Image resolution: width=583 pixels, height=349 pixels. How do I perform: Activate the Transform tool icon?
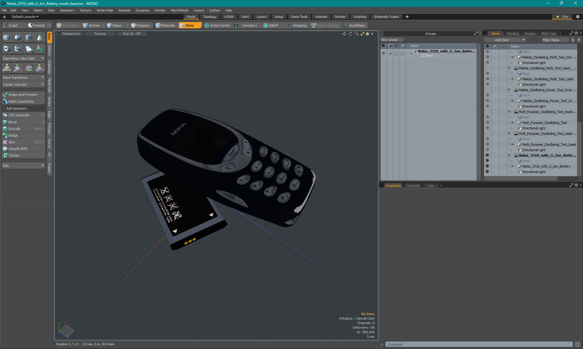(7, 68)
